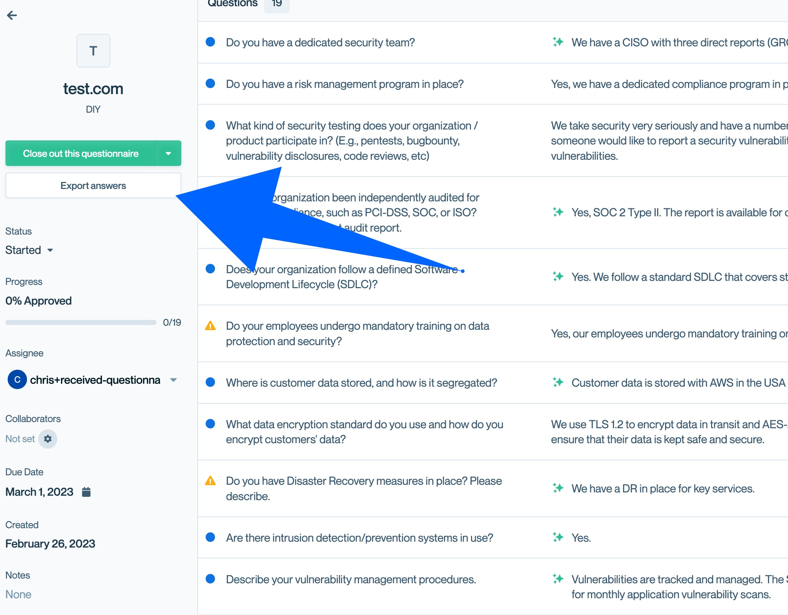The width and height of the screenshot is (788, 615).
Task: Open the collaborators settings gear
Action: click(x=48, y=439)
